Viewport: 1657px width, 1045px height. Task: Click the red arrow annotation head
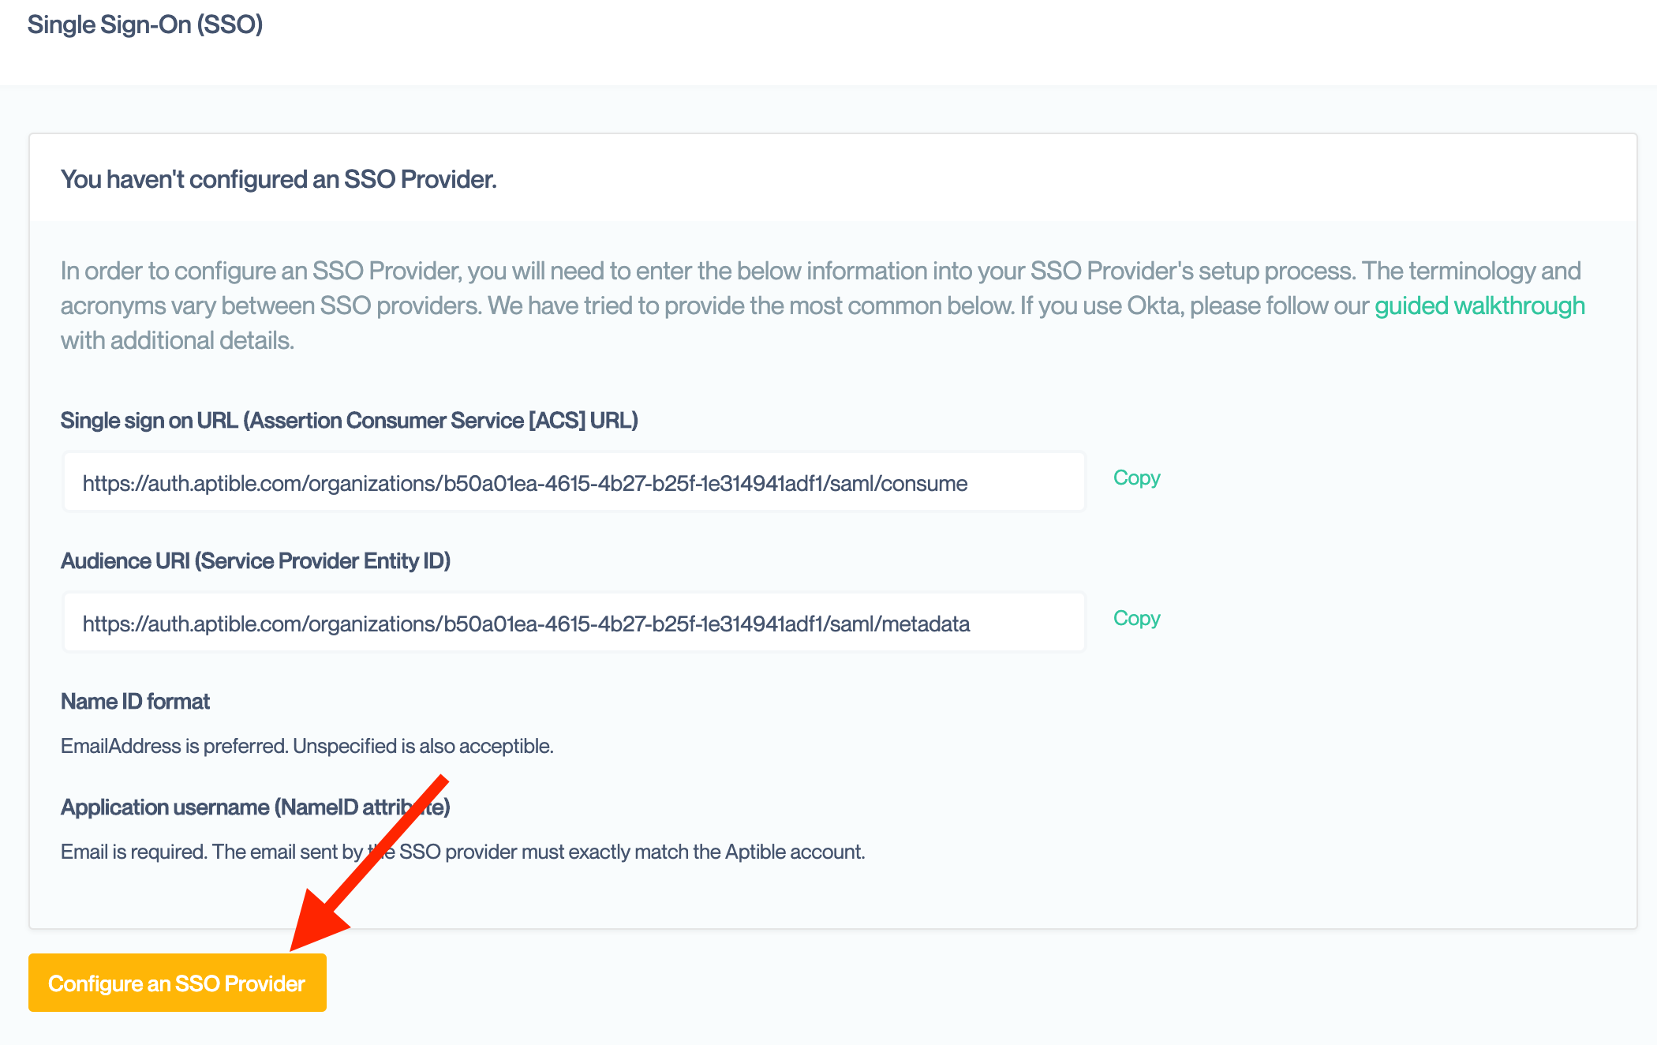pos(317,922)
